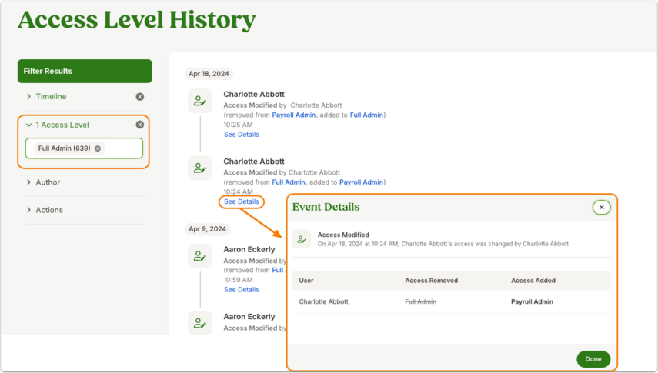The image size is (658, 373).
Task: Open Full Admin link in the 10:24 AM entry
Action: click(289, 182)
